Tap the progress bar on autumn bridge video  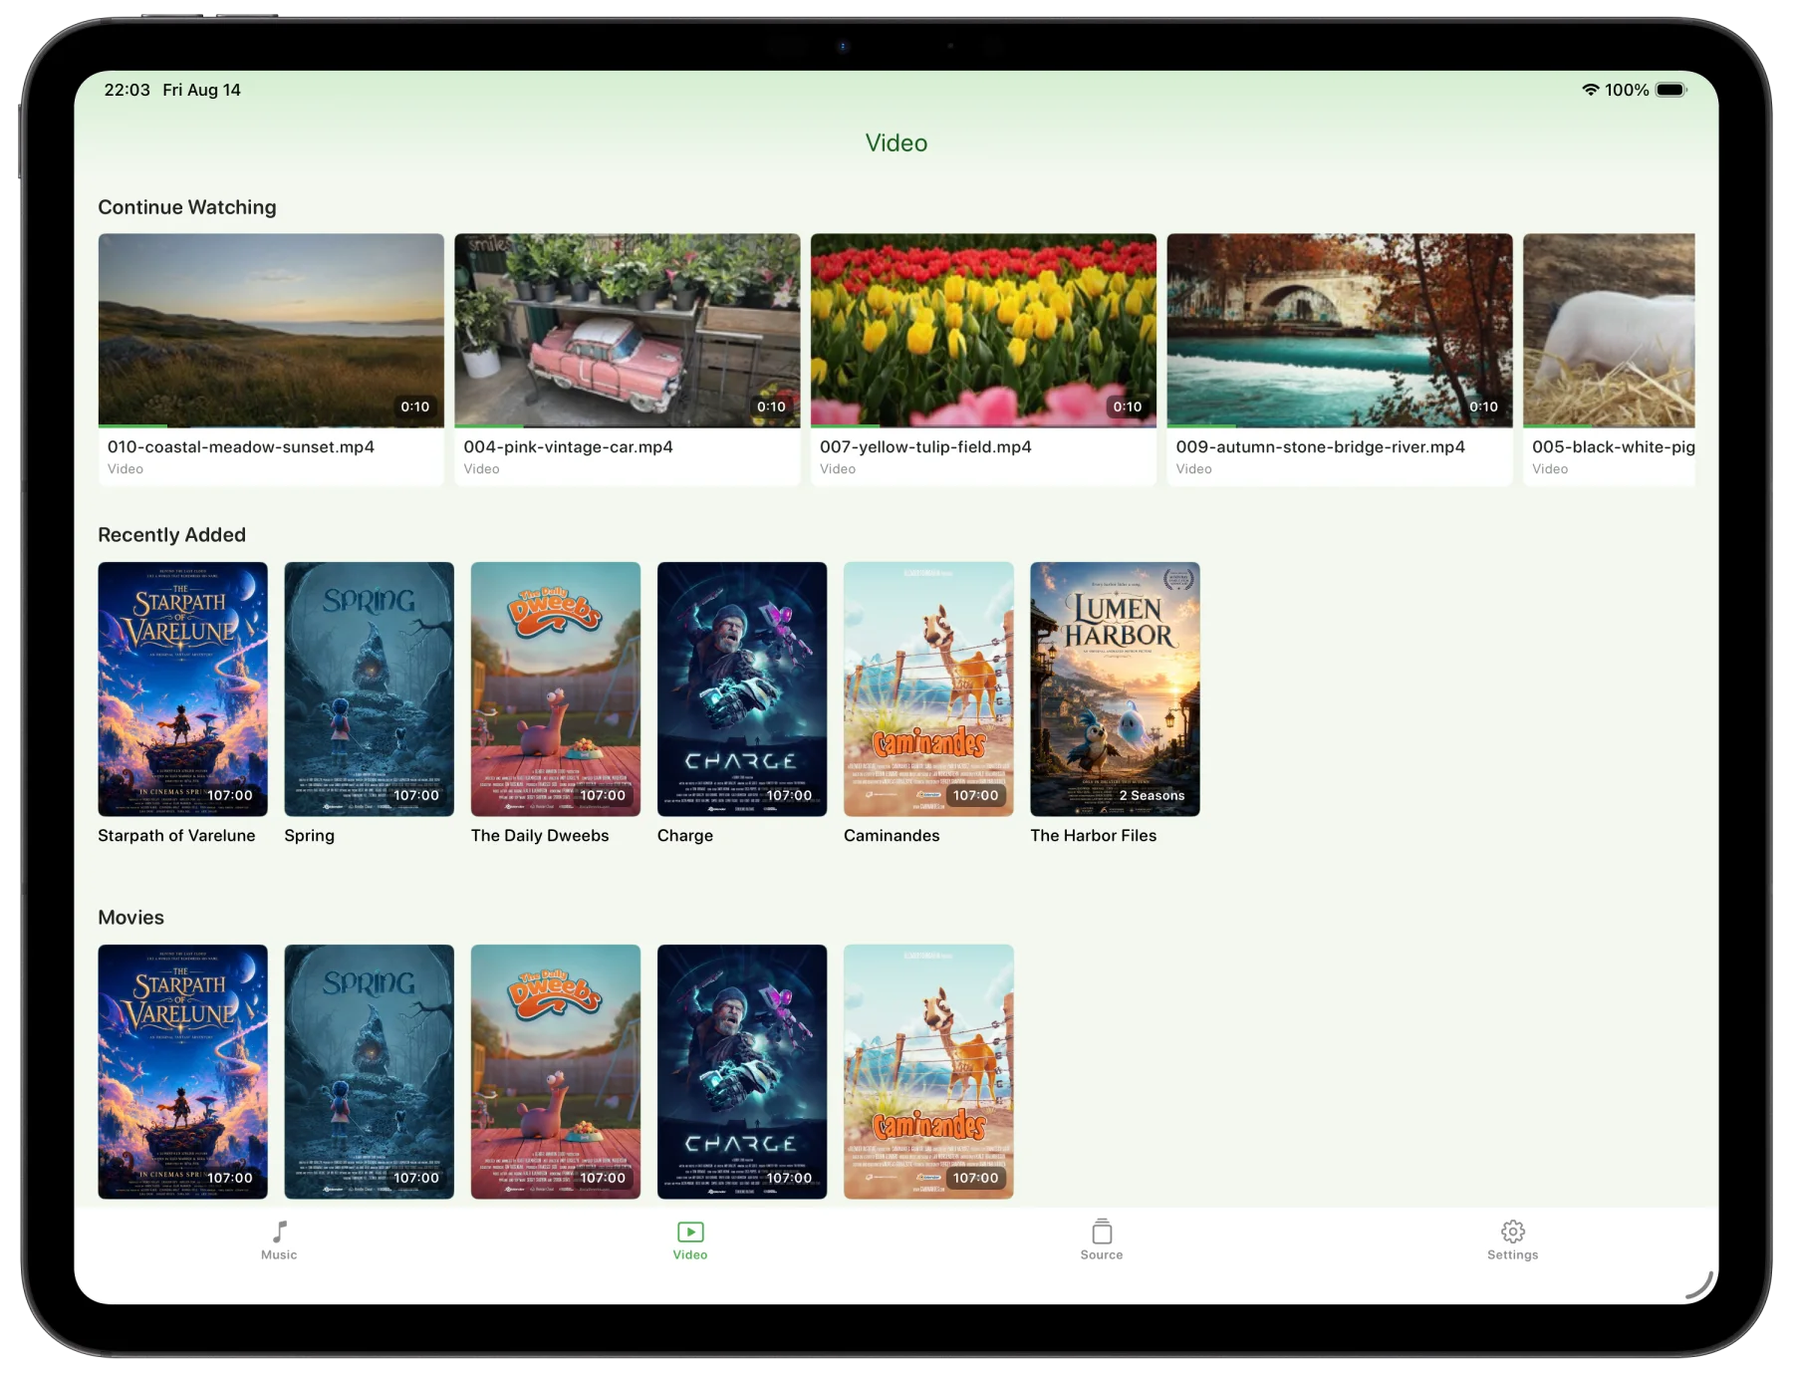point(1340,425)
